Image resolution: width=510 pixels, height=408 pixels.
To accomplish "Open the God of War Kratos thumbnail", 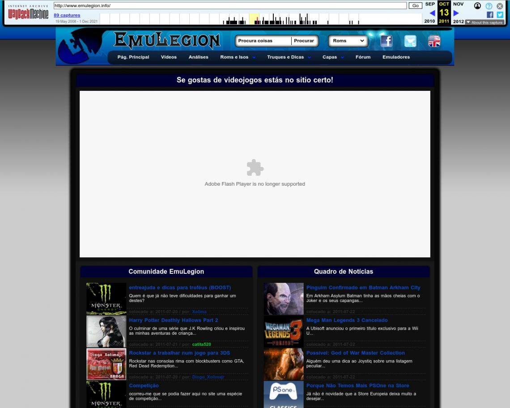I will [x=284, y=364].
